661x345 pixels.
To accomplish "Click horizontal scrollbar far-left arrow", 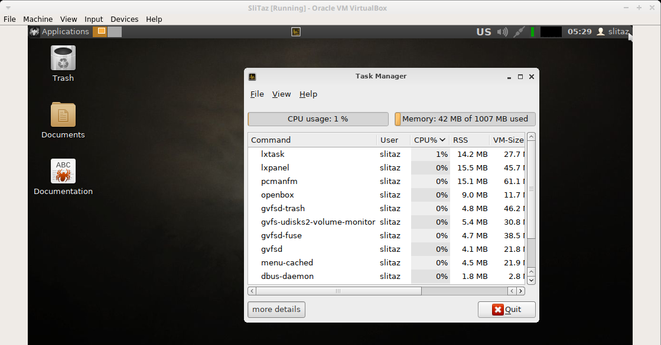I will tap(252, 291).
